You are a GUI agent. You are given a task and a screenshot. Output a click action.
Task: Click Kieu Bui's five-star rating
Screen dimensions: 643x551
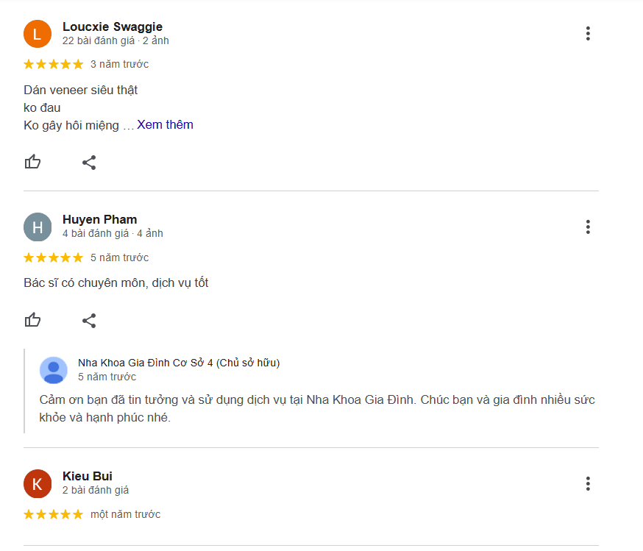(53, 515)
